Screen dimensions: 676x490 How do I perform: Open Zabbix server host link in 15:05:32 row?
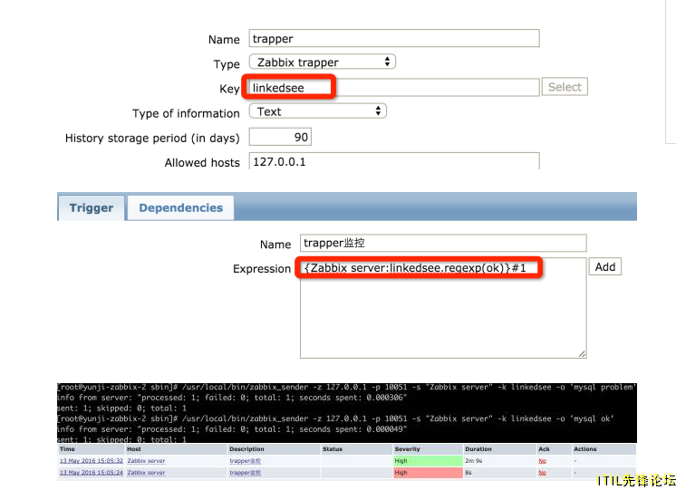[x=146, y=461]
